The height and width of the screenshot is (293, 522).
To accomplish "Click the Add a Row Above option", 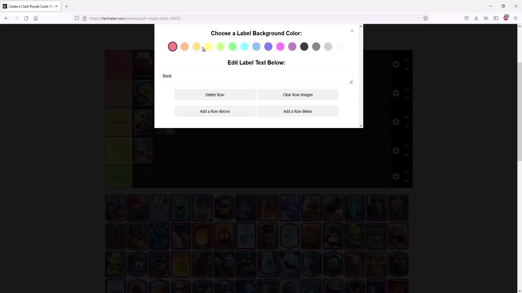I will pos(215,111).
